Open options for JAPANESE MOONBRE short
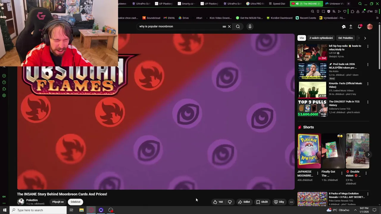Viewport: 381px width, 214px height. (x=317, y=173)
